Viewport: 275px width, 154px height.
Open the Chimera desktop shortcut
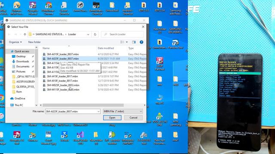click(33, 136)
